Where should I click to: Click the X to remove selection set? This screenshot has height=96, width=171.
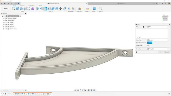[139, 37]
